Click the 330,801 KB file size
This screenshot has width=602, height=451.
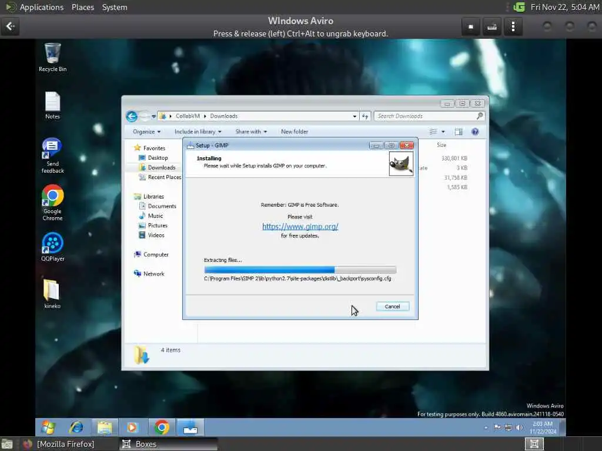454,158
